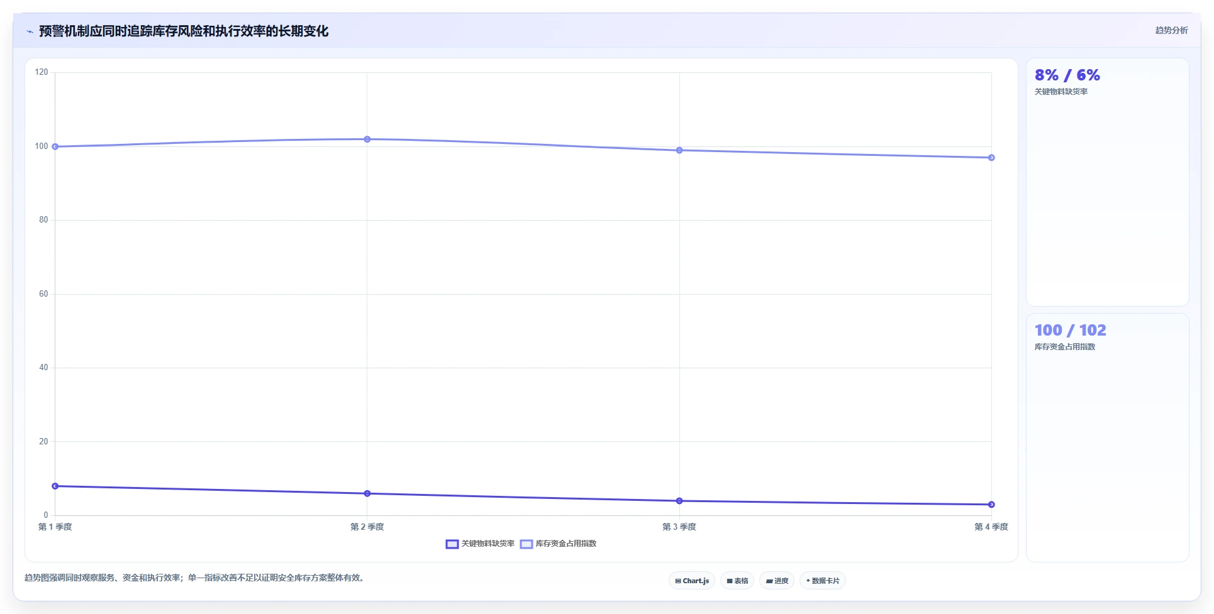The width and height of the screenshot is (1214, 614).
Task: Click the trend icon beside the header title
Action: (x=30, y=31)
